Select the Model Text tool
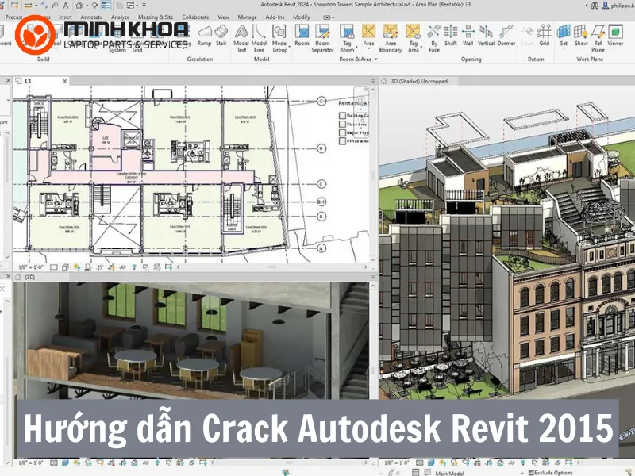Screen dimensions: 635x476 point(241,38)
